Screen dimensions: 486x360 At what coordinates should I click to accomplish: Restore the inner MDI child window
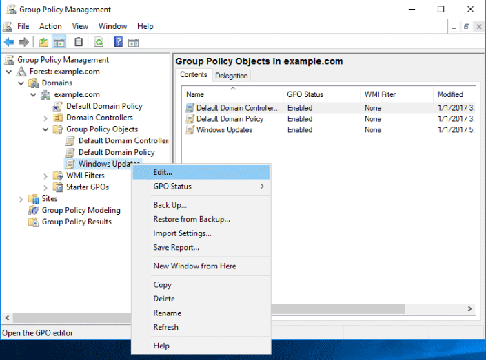[x=467, y=27]
